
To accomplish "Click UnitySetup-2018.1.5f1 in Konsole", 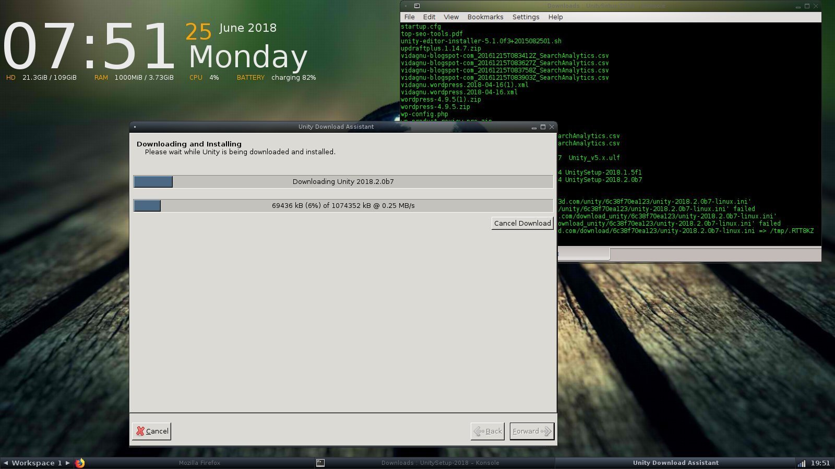I will [x=603, y=172].
